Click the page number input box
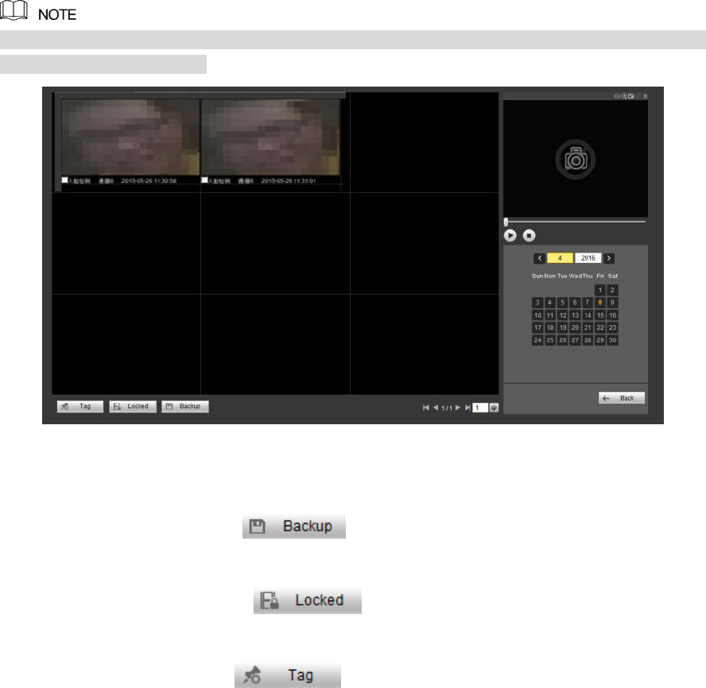This screenshot has width=706, height=688. [x=480, y=408]
